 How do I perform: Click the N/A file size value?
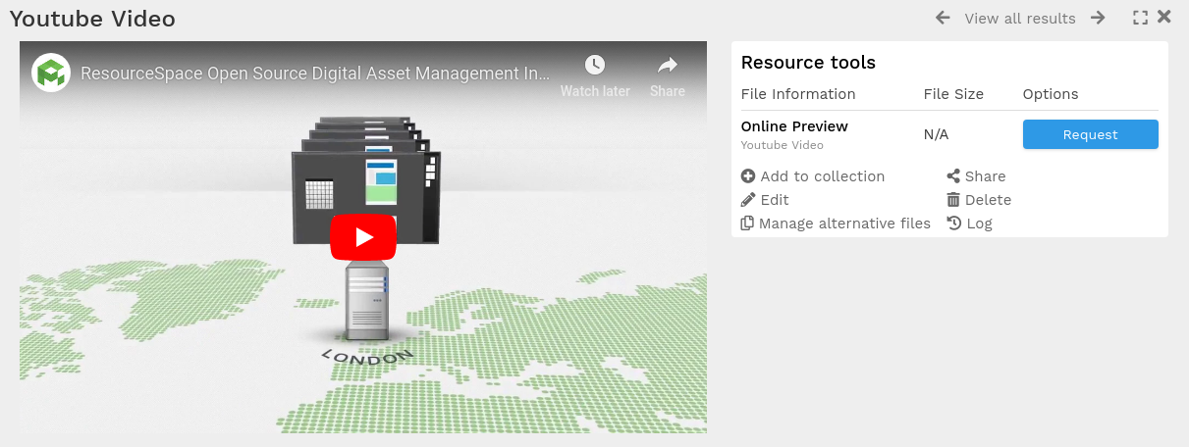click(936, 134)
